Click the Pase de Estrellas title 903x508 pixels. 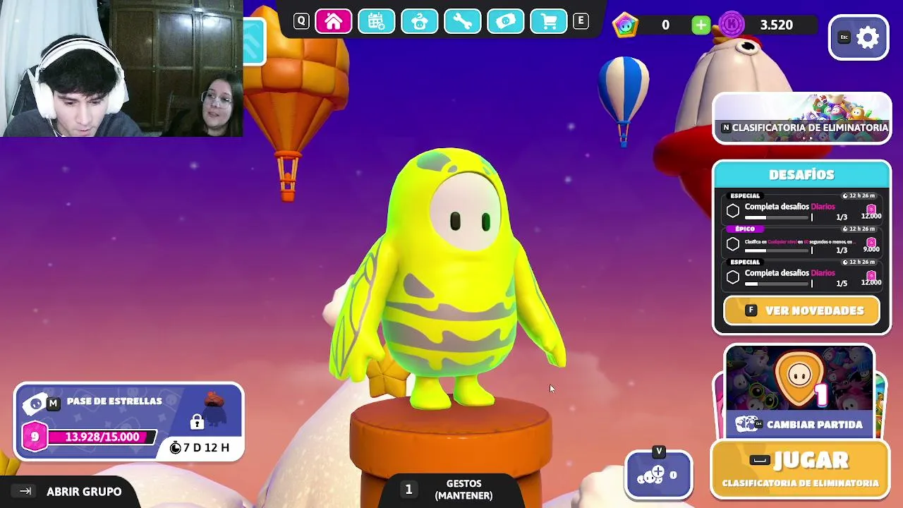[114, 401]
